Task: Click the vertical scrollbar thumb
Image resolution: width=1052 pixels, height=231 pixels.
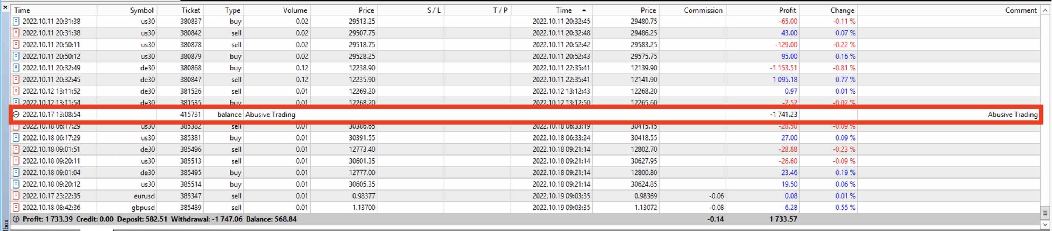Action: pos(1045,213)
